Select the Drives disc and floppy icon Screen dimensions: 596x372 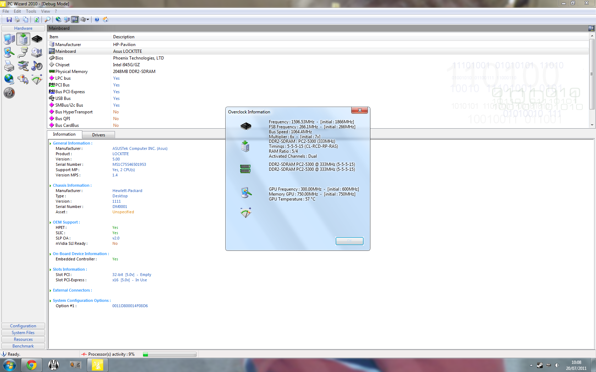[x=37, y=52]
